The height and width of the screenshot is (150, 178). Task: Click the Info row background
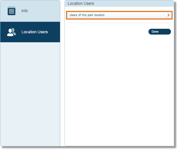(30, 11)
